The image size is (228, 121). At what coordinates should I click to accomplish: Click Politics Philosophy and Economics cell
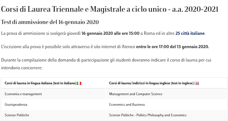166,115
